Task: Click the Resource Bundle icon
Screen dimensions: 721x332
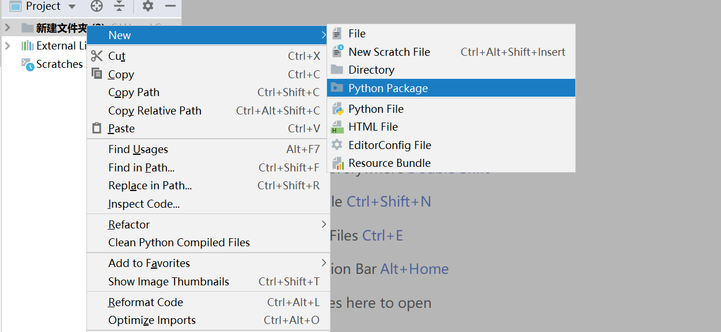Action: pos(337,163)
